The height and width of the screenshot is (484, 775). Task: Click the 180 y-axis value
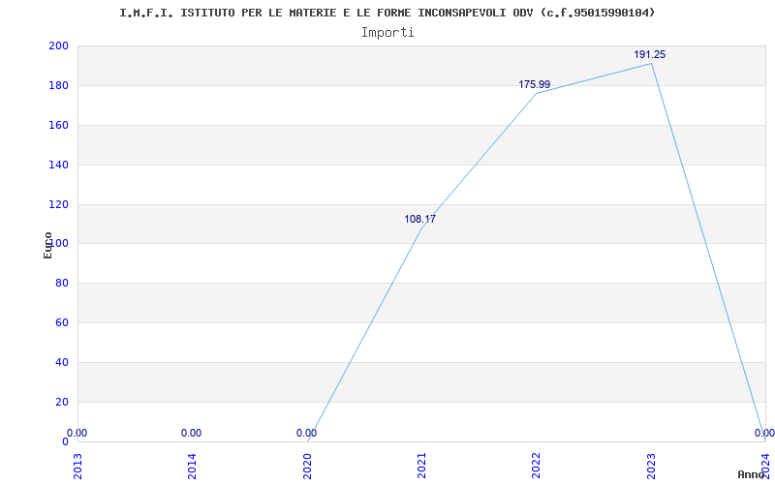click(x=58, y=85)
